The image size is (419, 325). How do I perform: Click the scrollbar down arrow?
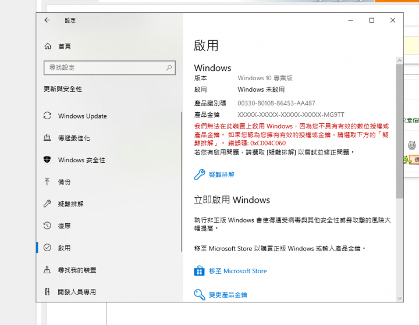(399, 298)
